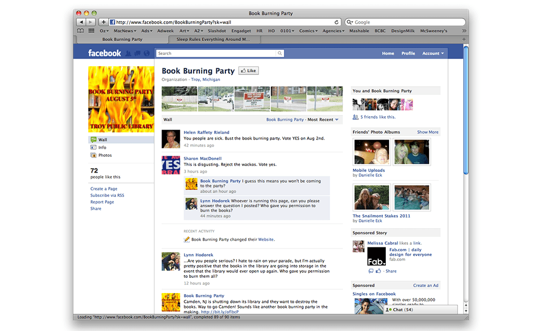Viewport: 542px width, 331px height.
Task: Open the Ads bookmarks dropdown
Action: [x=146, y=31]
